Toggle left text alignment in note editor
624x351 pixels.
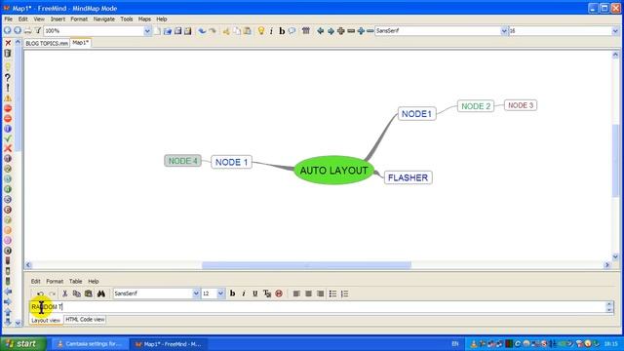coord(296,293)
